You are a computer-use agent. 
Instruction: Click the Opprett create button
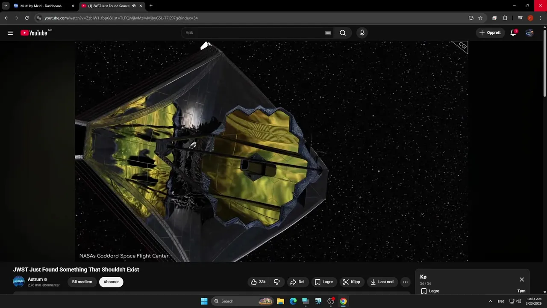[x=490, y=33]
